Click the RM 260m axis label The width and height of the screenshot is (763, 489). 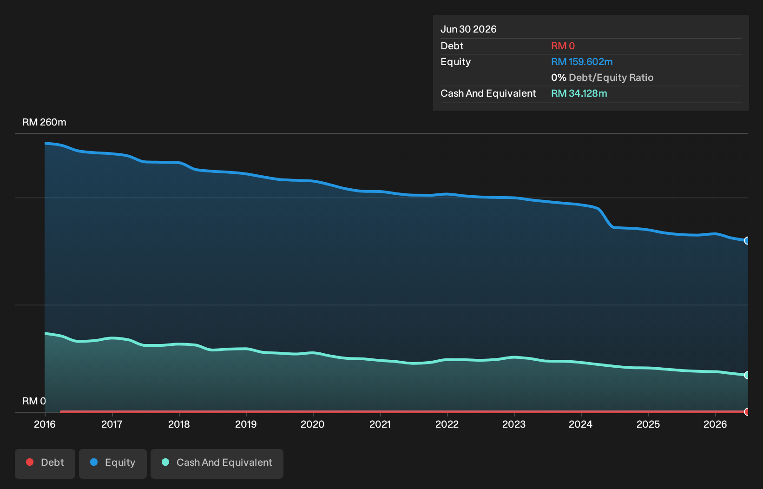44,122
